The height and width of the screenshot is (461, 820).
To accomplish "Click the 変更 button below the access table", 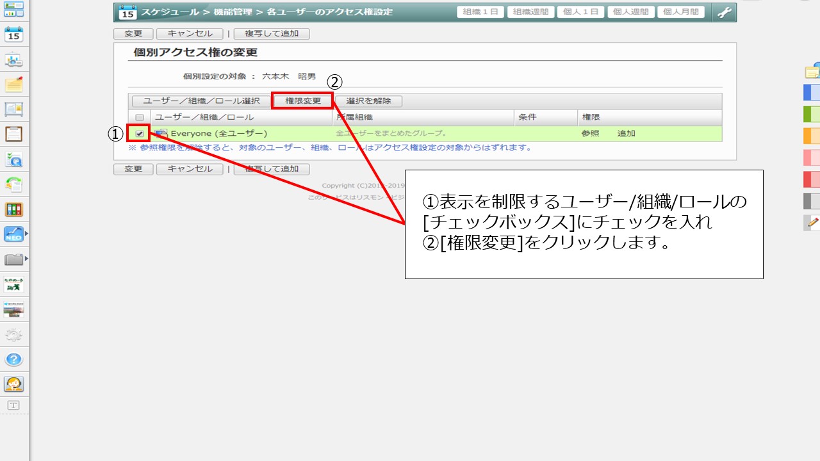I will point(133,169).
